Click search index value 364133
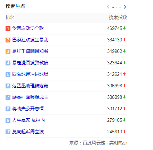 (x=114, y=40)
